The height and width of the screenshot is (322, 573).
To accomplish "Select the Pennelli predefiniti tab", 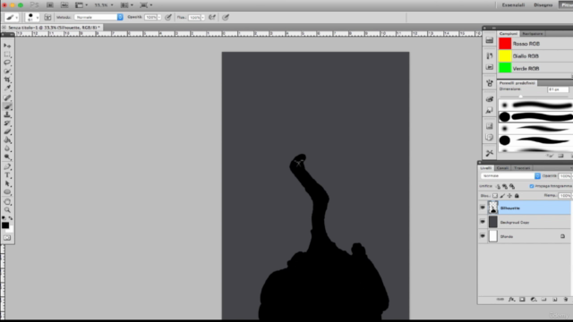I will tap(517, 83).
